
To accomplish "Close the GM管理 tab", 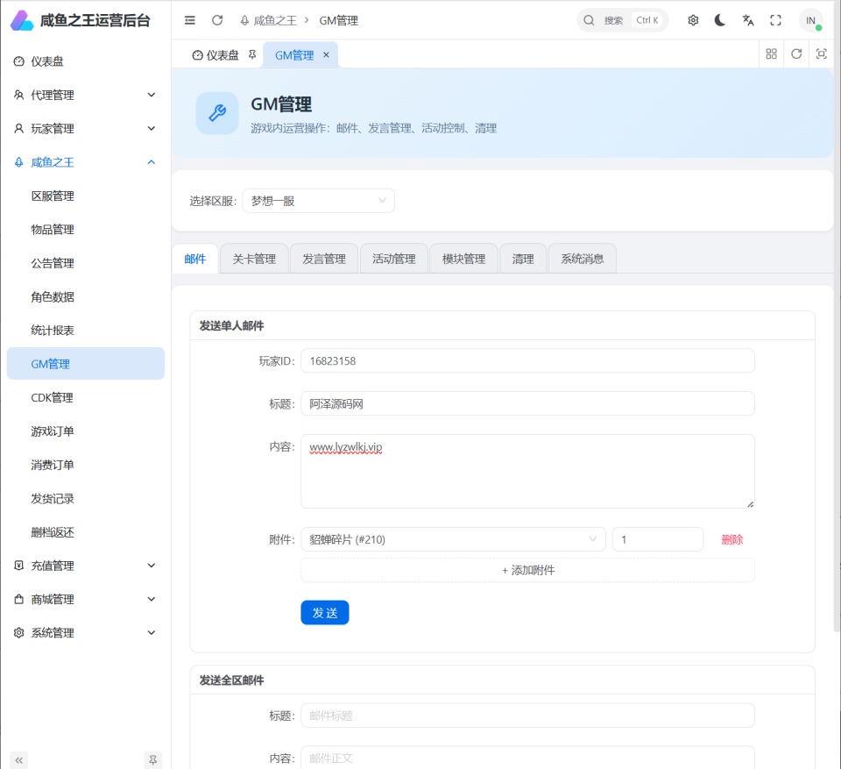I will 326,54.
